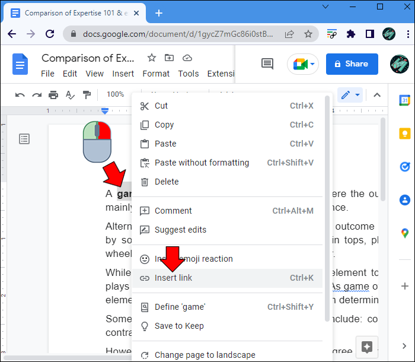Open the comment history icon
Screen dimensions: 415x362
(267, 64)
